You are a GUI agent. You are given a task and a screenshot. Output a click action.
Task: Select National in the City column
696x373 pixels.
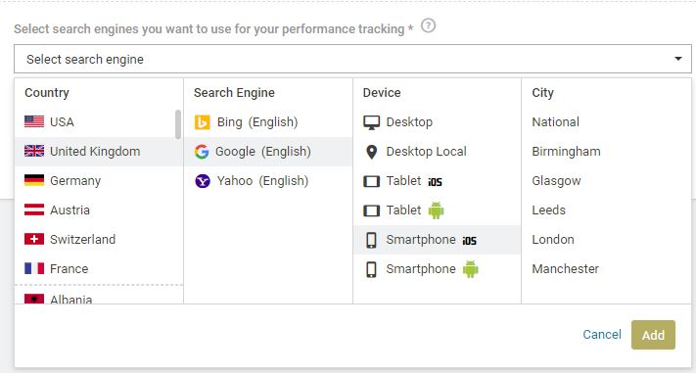tap(555, 121)
